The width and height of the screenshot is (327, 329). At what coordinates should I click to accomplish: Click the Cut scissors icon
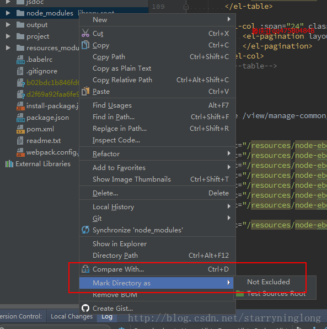85,33
